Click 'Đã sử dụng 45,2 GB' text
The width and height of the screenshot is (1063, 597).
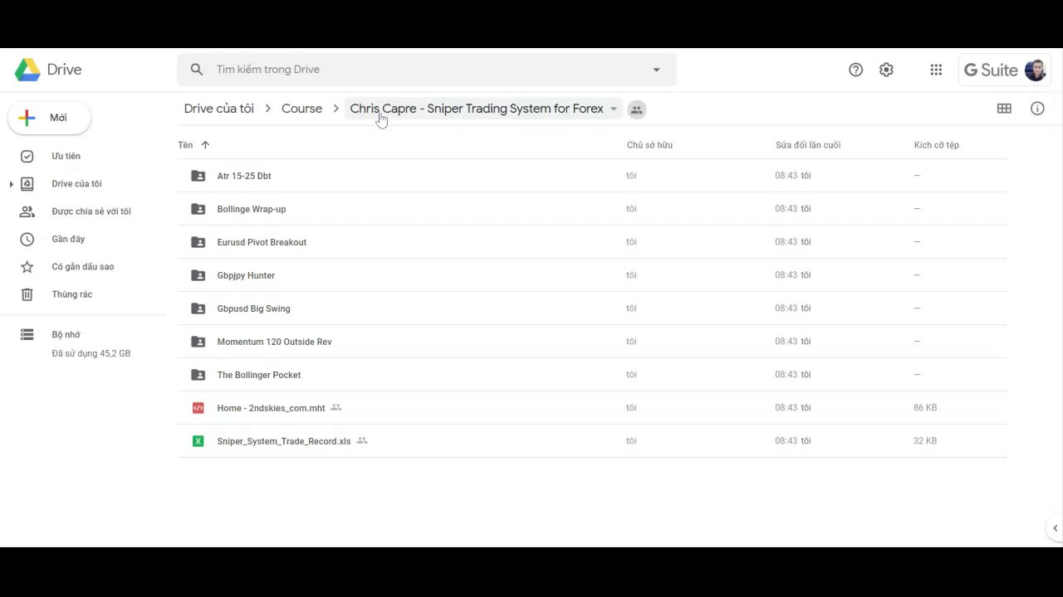pyautogui.click(x=91, y=353)
